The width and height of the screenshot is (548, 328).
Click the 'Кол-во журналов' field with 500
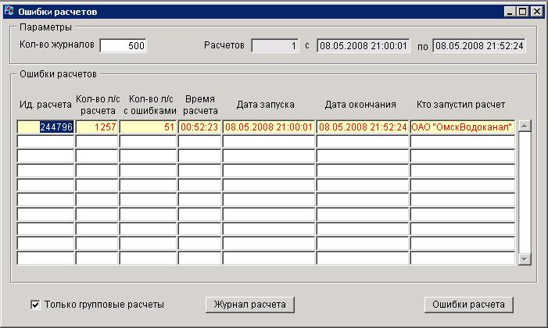(x=124, y=46)
